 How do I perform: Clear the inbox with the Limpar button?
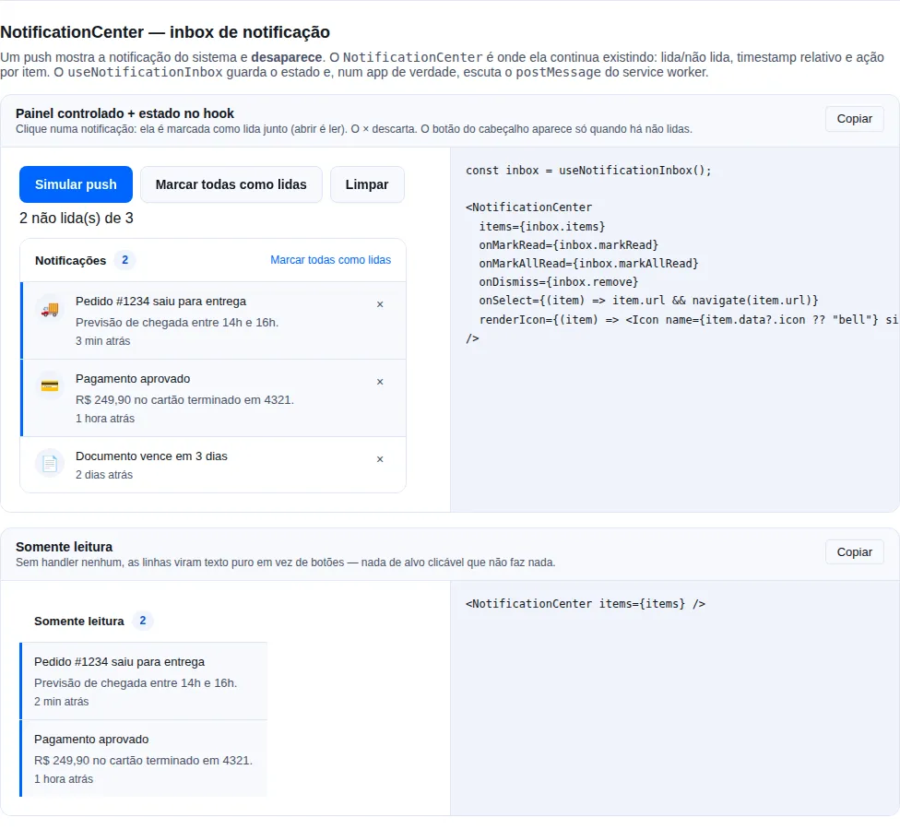click(367, 184)
